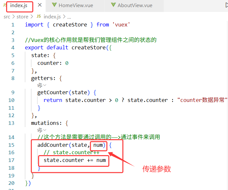
Task: Open AI code lens above mutations comment
Action: [40, 130]
